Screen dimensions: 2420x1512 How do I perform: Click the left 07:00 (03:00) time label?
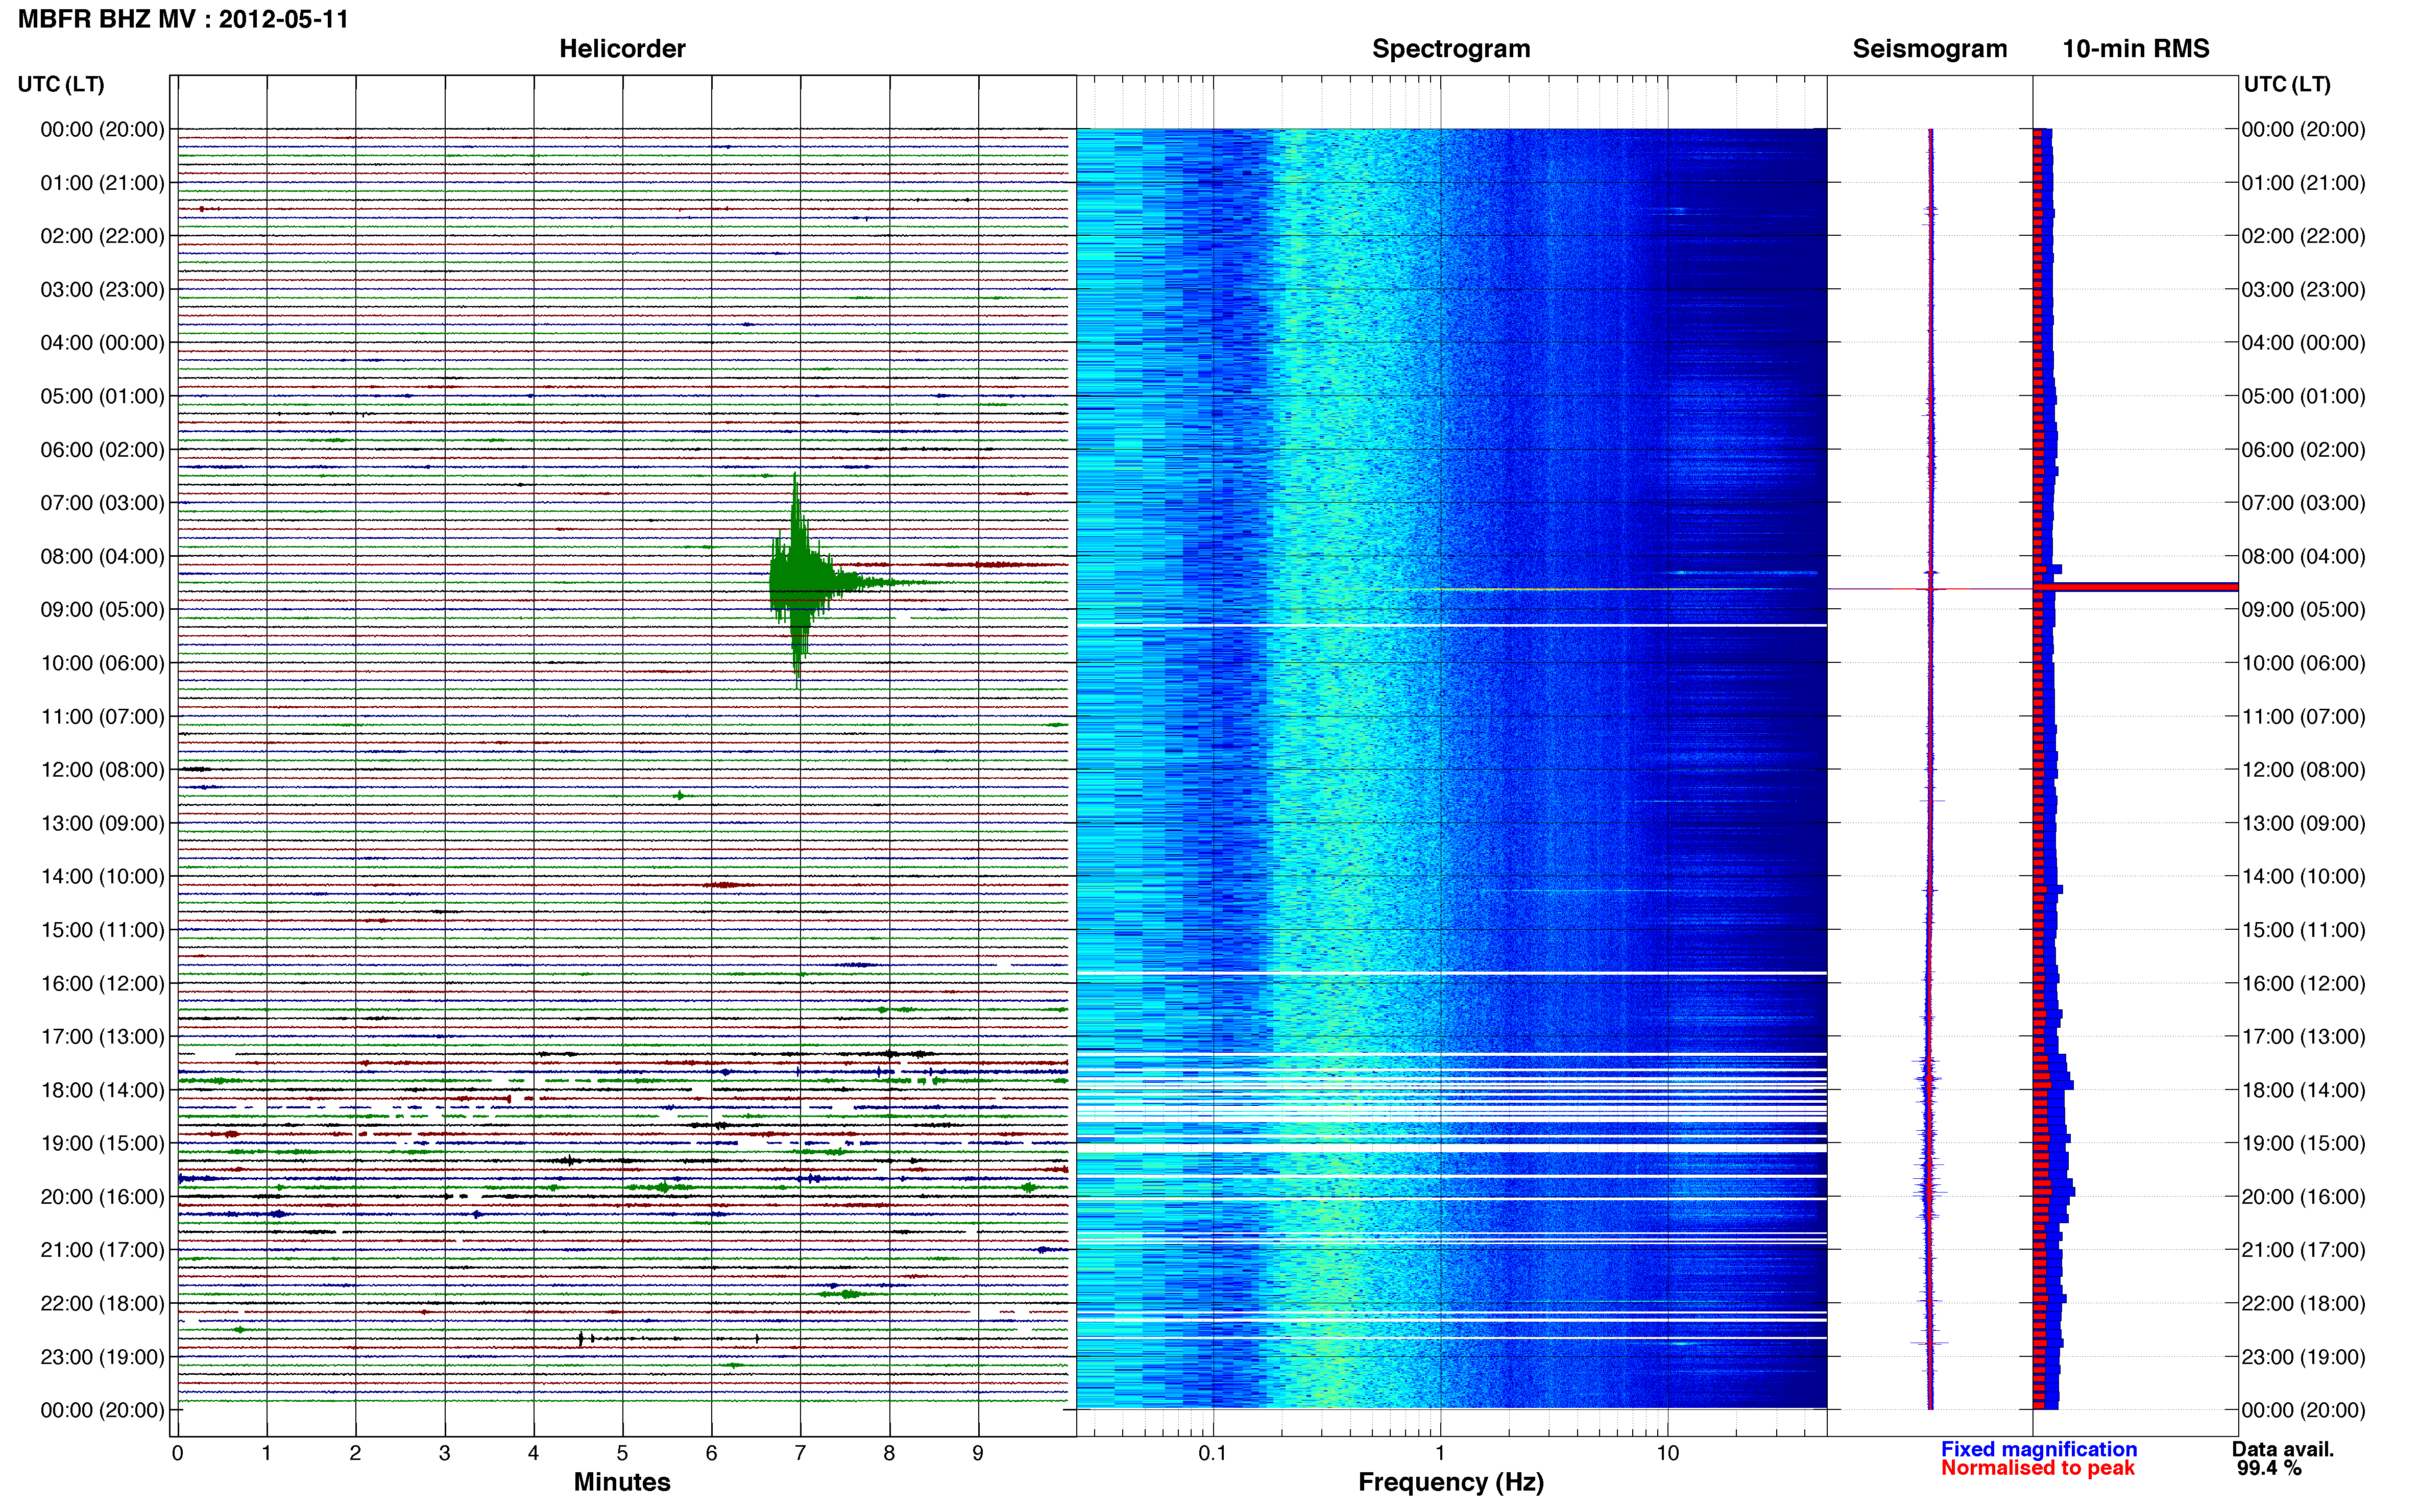pos(102,503)
